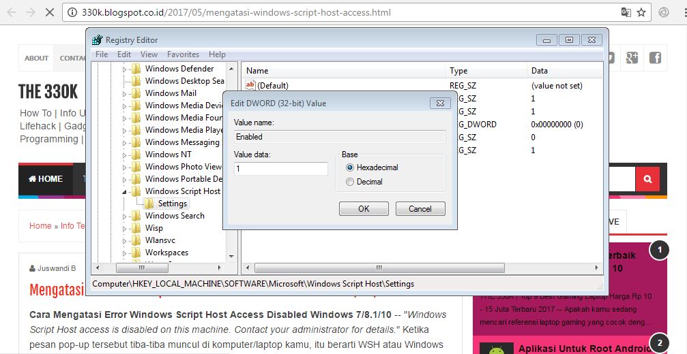Click the Wisp folder icon
This screenshot has height=354, width=687.
tap(136, 227)
